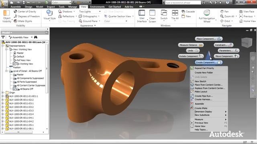Click Constraint marking menu button
The image size is (257, 144).
click(x=224, y=45)
